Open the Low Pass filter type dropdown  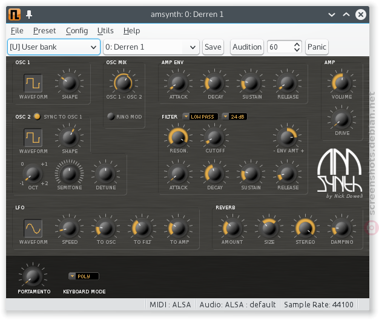click(200, 117)
